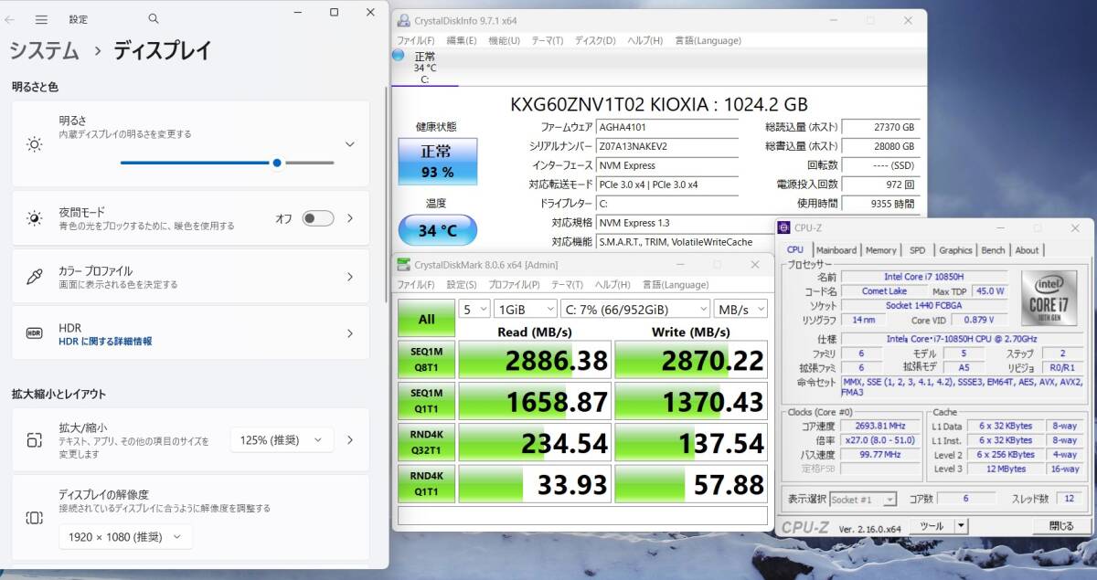Go back using Settings back arrow
The image size is (1097, 580).
tap(14, 18)
